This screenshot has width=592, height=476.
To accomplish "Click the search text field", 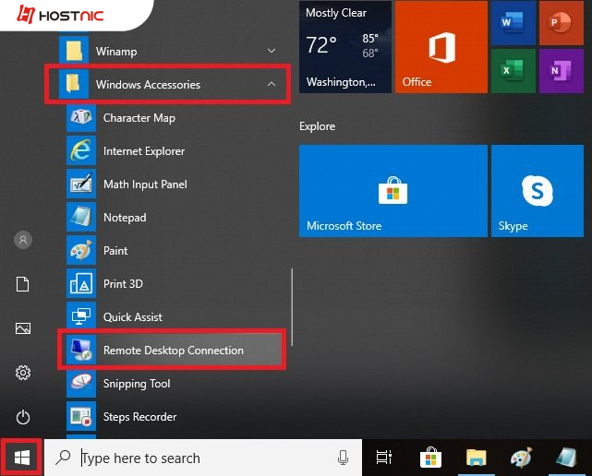I will coord(203,458).
